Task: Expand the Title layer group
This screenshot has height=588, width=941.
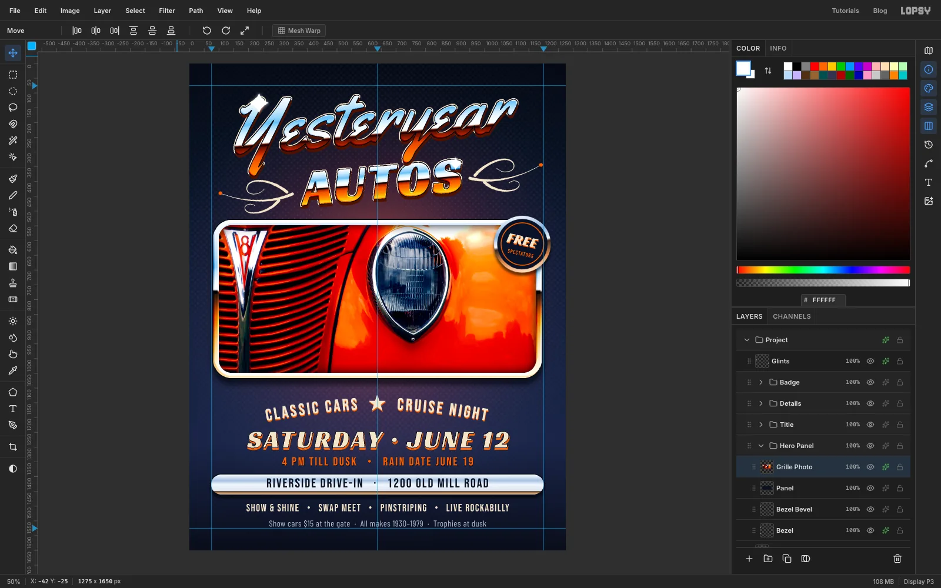Action: coord(761,425)
